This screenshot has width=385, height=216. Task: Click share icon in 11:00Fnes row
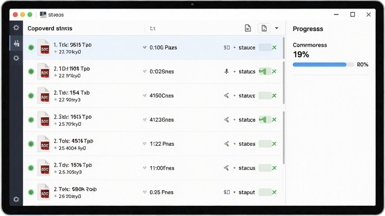tap(226, 168)
